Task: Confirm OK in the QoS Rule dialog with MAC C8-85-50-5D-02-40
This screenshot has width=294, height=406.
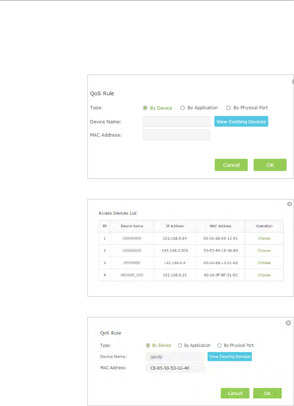Action: tap(267, 393)
